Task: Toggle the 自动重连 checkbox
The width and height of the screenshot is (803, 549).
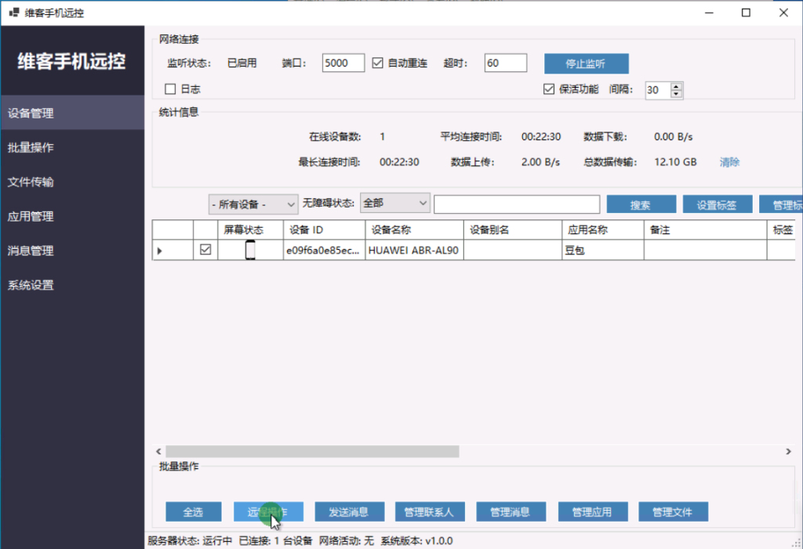Action: (377, 63)
